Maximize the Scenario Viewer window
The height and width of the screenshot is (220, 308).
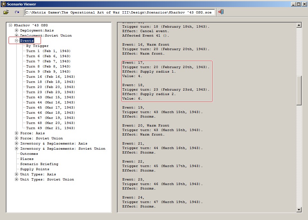[x=299, y=4]
